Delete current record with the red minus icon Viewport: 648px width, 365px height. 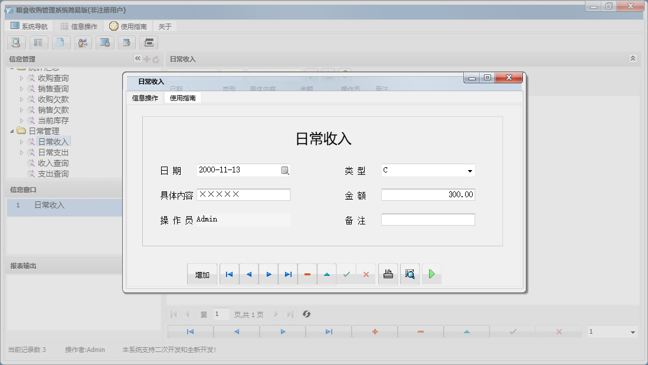pyautogui.click(x=307, y=273)
